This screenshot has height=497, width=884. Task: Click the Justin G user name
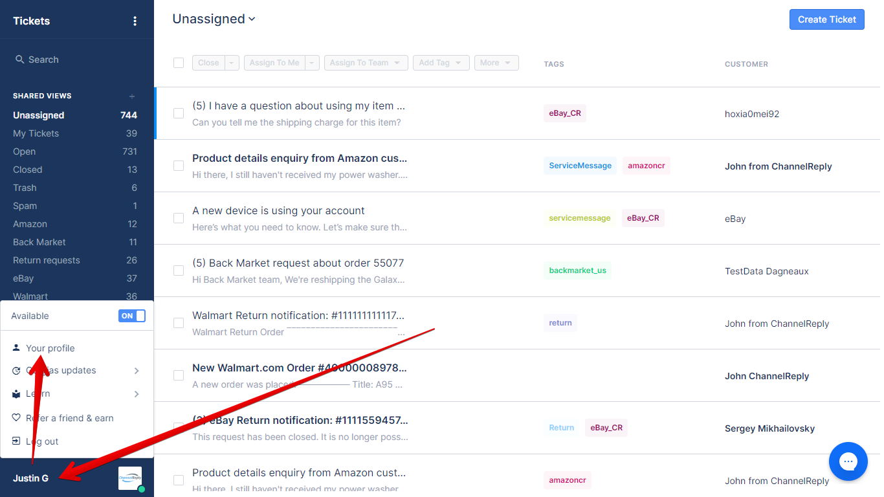(x=30, y=478)
